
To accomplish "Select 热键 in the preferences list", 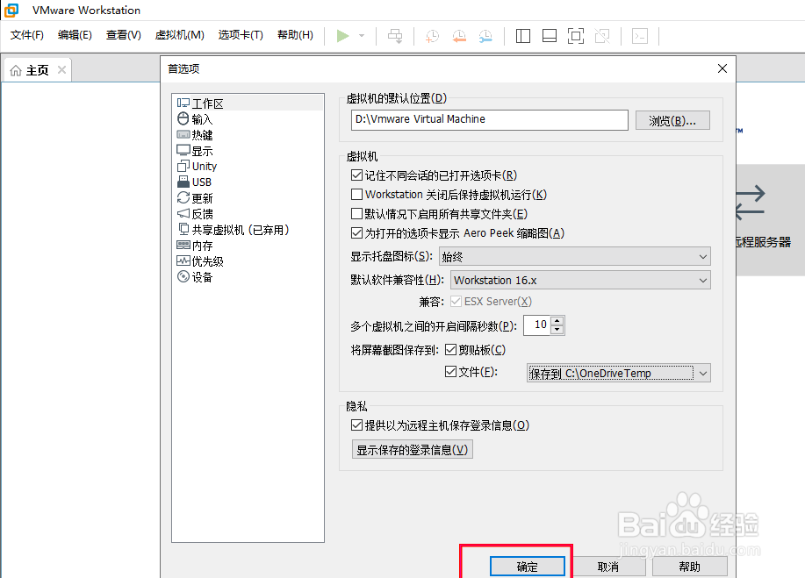I will pyautogui.click(x=249, y=135).
